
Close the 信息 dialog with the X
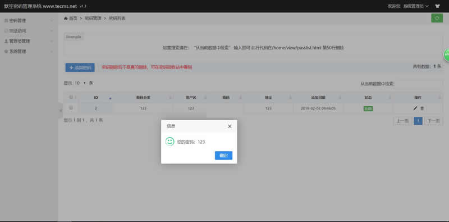[230, 126]
